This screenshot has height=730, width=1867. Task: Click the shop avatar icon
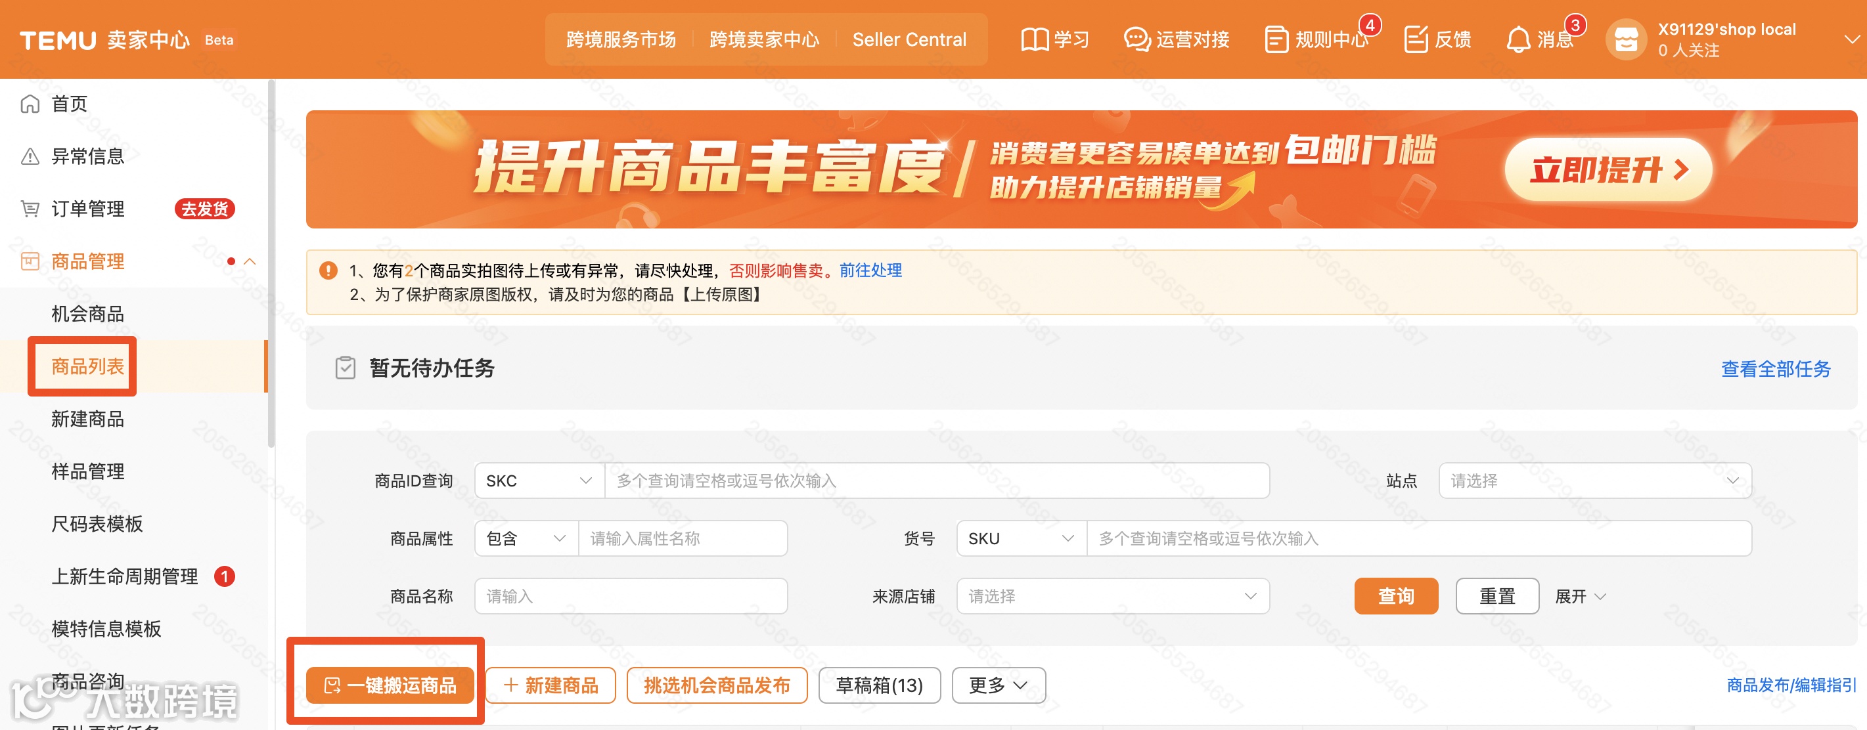click(x=1626, y=40)
